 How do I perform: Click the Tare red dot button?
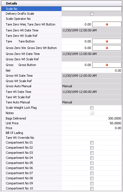[x=107, y=42]
